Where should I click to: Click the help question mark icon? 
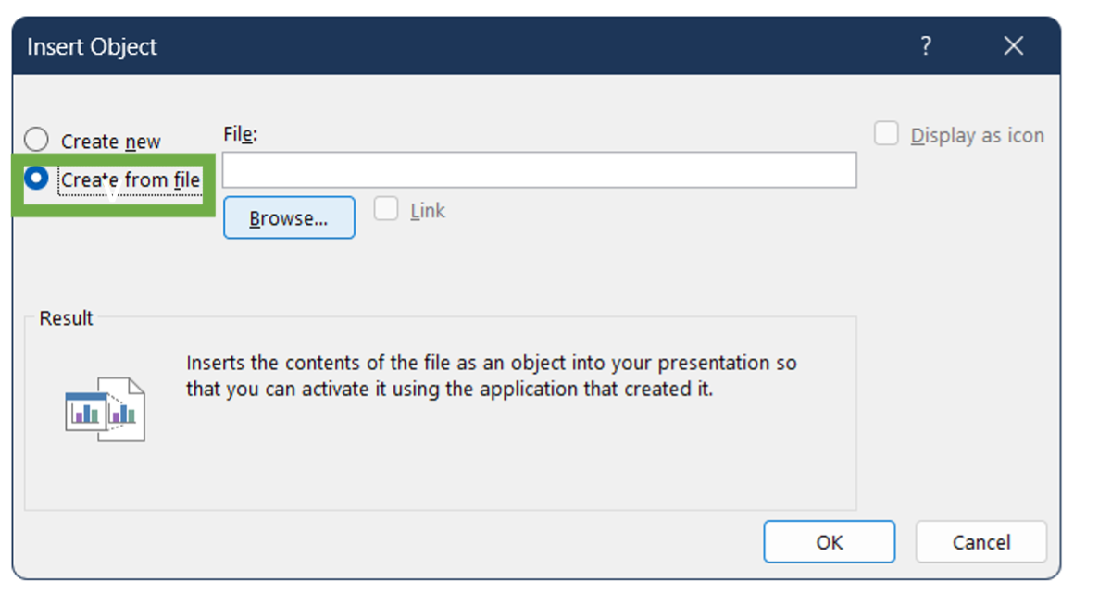click(x=925, y=45)
